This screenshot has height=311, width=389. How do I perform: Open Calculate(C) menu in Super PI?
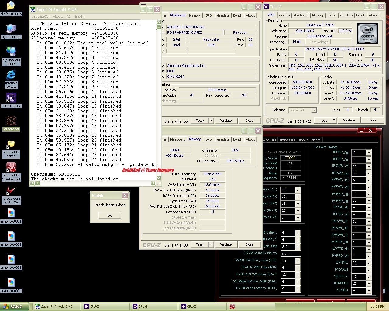pos(40,16)
